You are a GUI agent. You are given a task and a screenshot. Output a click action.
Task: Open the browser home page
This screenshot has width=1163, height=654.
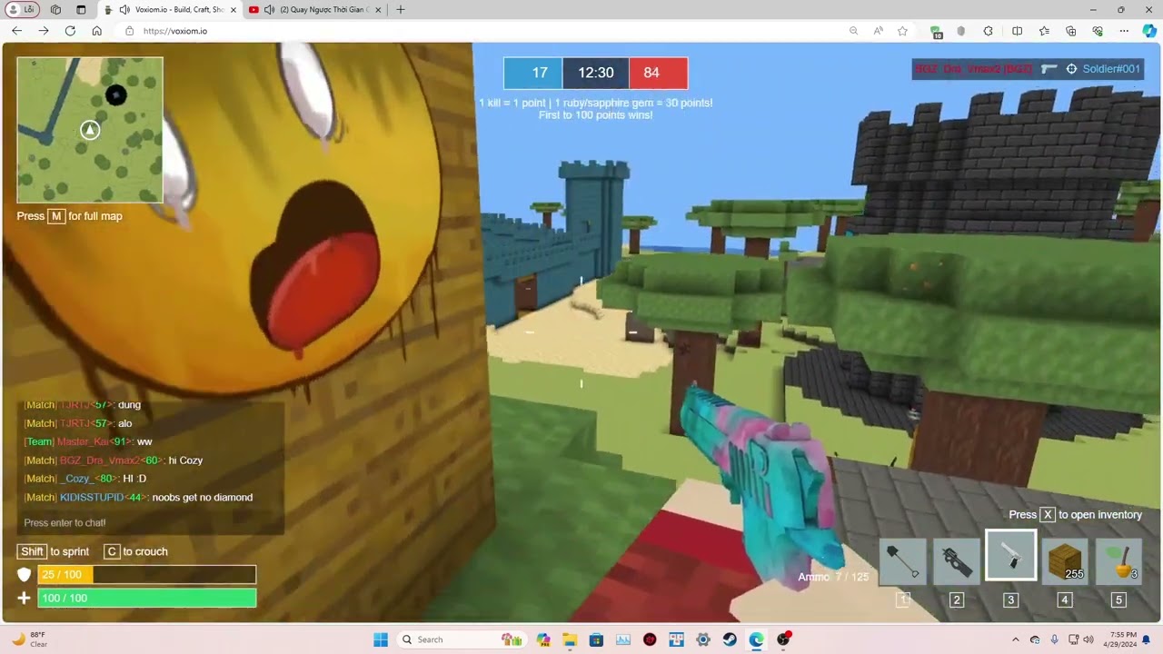[x=96, y=30]
